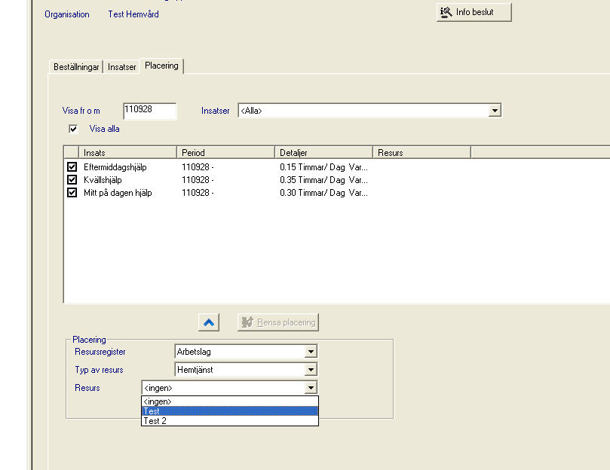Click the Rensa placering button
Viewport: 610px width, 470px height.
coord(278,322)
